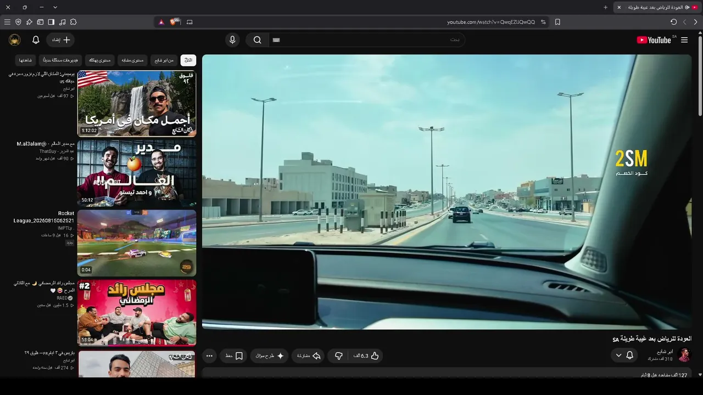Open the M.al3alam video title link

tap(46, 144)
